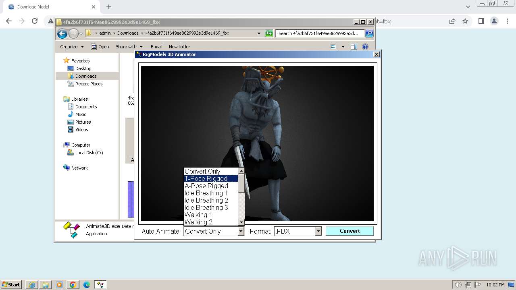Toggle the preview pane icon
The image size is (516, 290).
pos(354,47)
